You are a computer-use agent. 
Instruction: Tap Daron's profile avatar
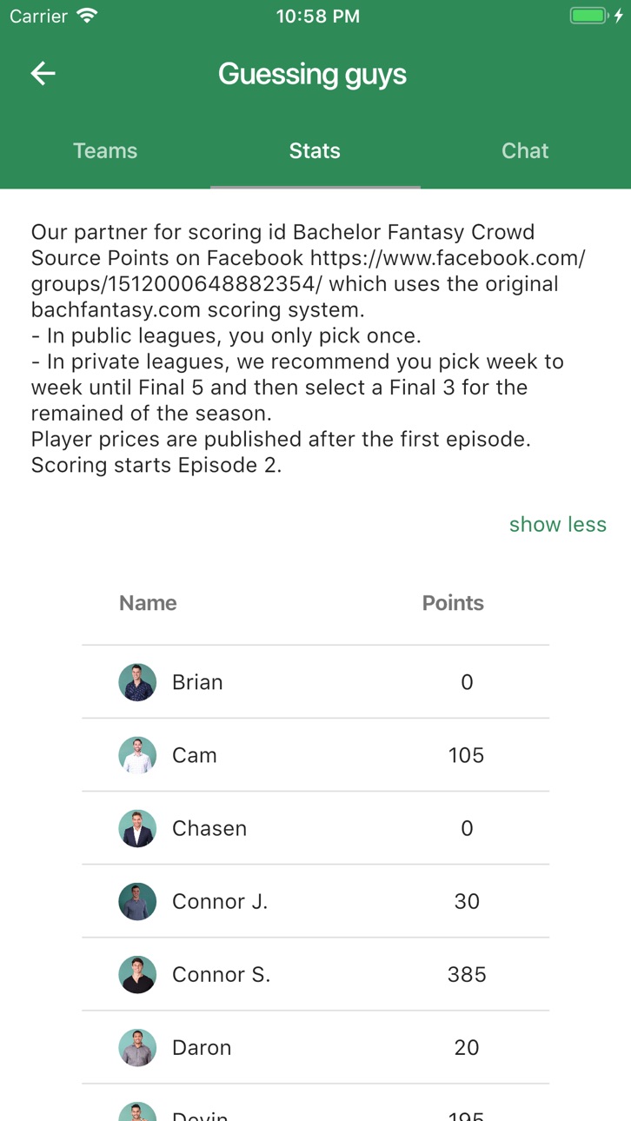point(137,1047)
